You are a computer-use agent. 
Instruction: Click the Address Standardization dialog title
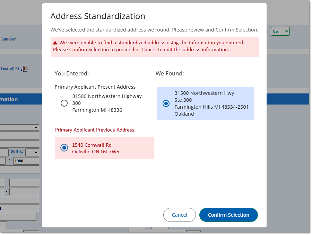pyautogui.click(x=98, y=16)
